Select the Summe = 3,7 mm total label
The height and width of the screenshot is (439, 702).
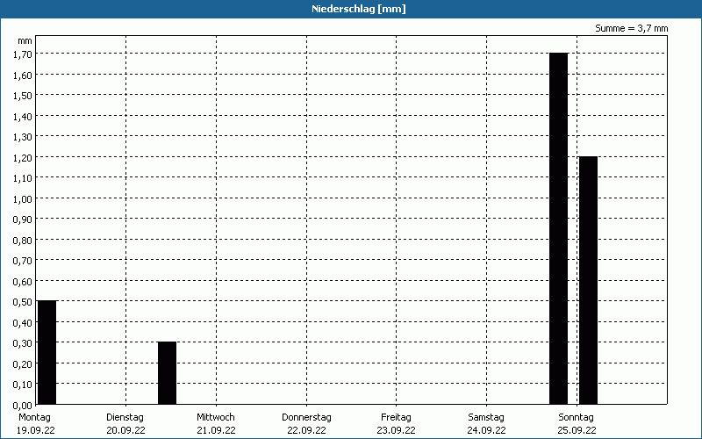[x=631, y=28]
